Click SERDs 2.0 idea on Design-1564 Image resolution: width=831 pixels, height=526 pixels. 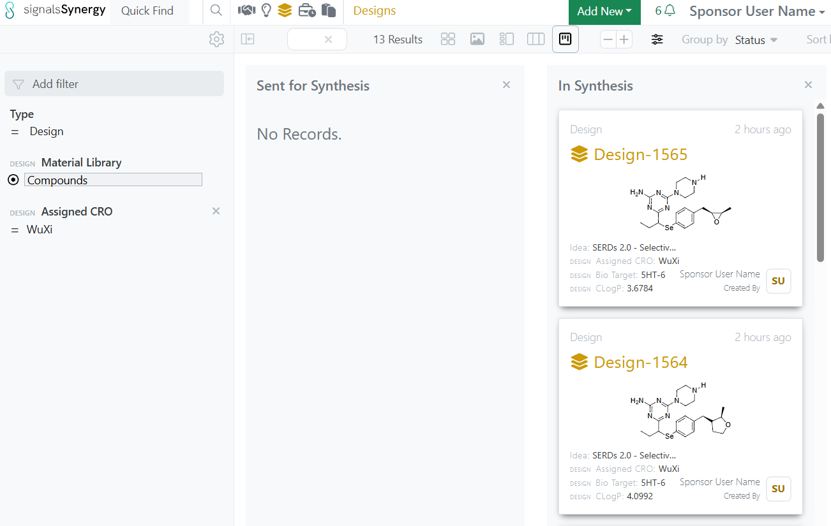[x=634, y=455]
